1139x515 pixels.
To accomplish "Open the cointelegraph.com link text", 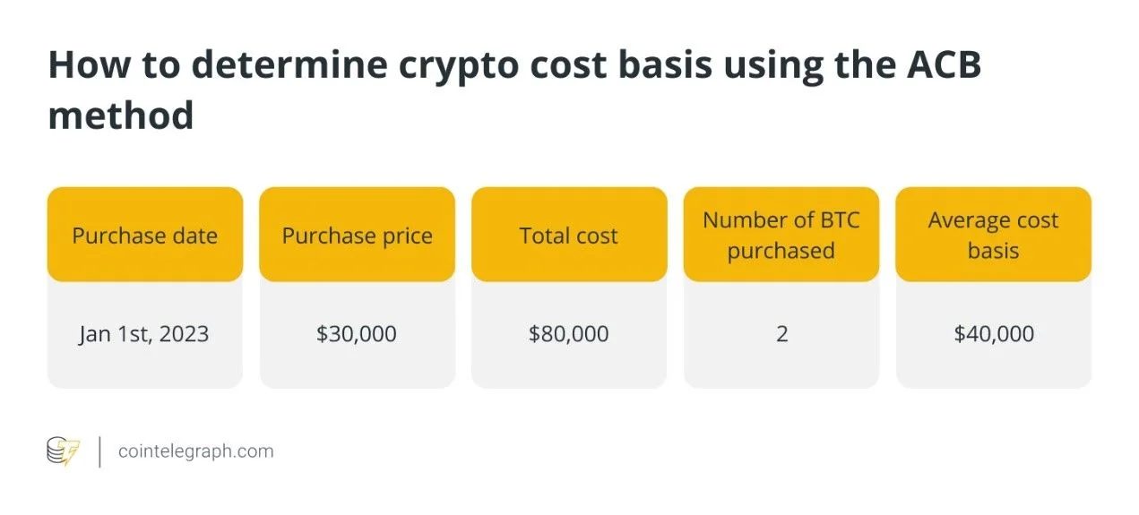I will click(x=196, y=451).
